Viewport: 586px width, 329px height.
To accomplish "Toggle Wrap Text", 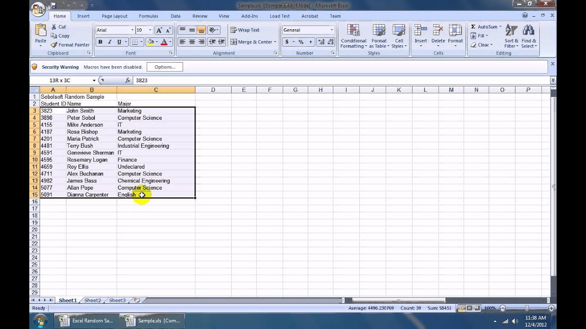I will point(245,30).
